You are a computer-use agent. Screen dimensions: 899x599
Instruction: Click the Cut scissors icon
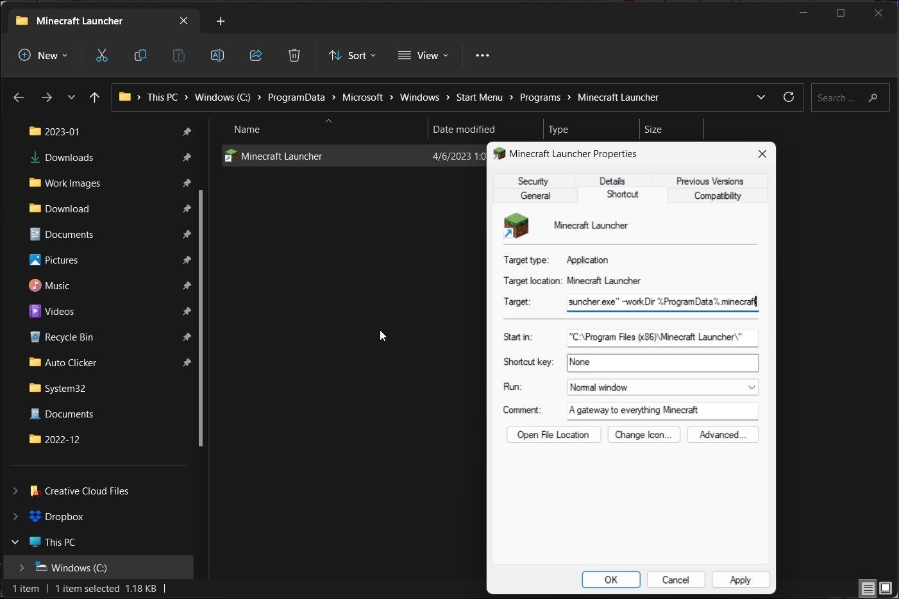tap(101, 55)
